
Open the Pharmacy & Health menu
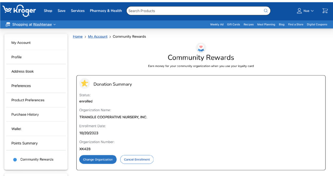(x=106, y=11)
